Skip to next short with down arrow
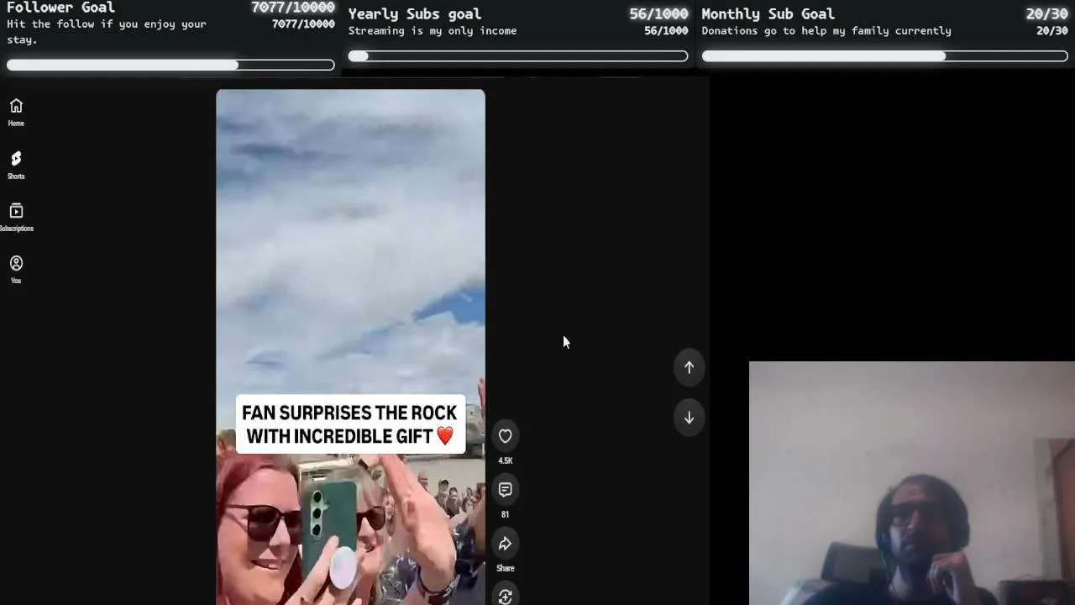The image size is (1075, 605). point(689,418)
